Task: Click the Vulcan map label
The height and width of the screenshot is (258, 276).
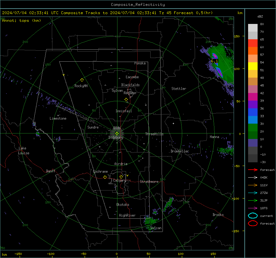Action: click(x=156, y=228)
